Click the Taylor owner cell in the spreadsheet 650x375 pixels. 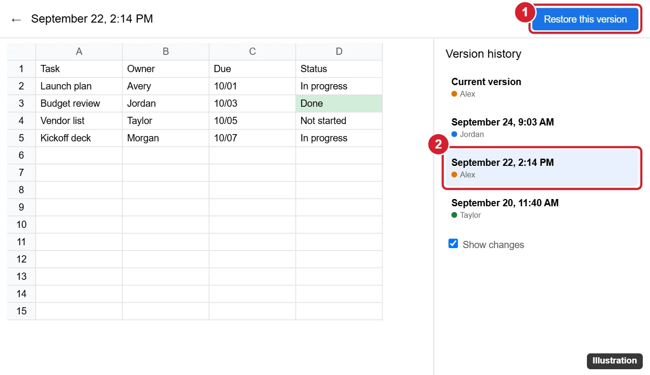166,121
